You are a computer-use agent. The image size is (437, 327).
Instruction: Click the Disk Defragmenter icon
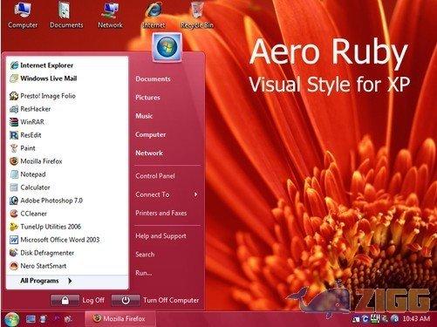tap(14, 253)
